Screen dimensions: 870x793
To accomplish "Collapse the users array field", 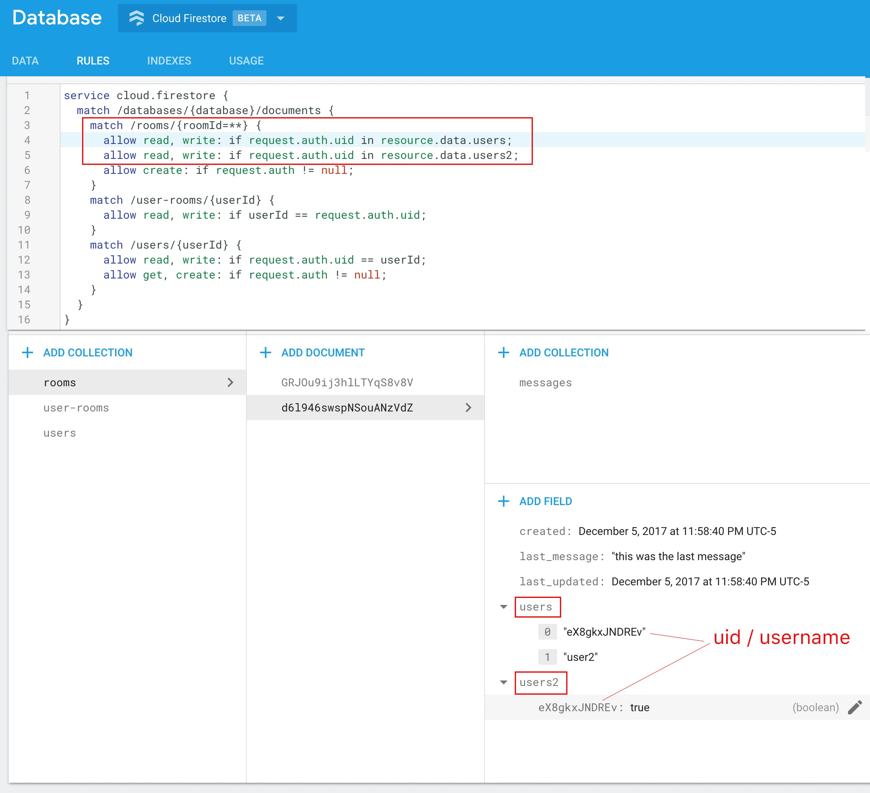I will (503, 607).
